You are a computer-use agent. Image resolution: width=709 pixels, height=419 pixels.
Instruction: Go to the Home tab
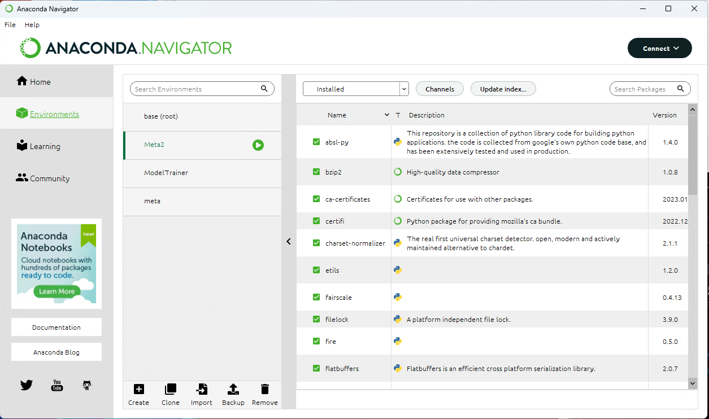pyautogui.click(x=56, y=82)
